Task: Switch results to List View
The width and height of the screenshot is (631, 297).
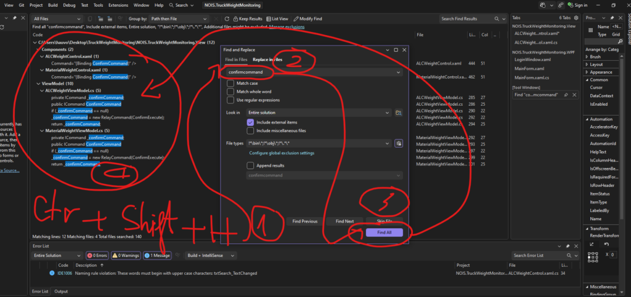Action: pos(269,19)
